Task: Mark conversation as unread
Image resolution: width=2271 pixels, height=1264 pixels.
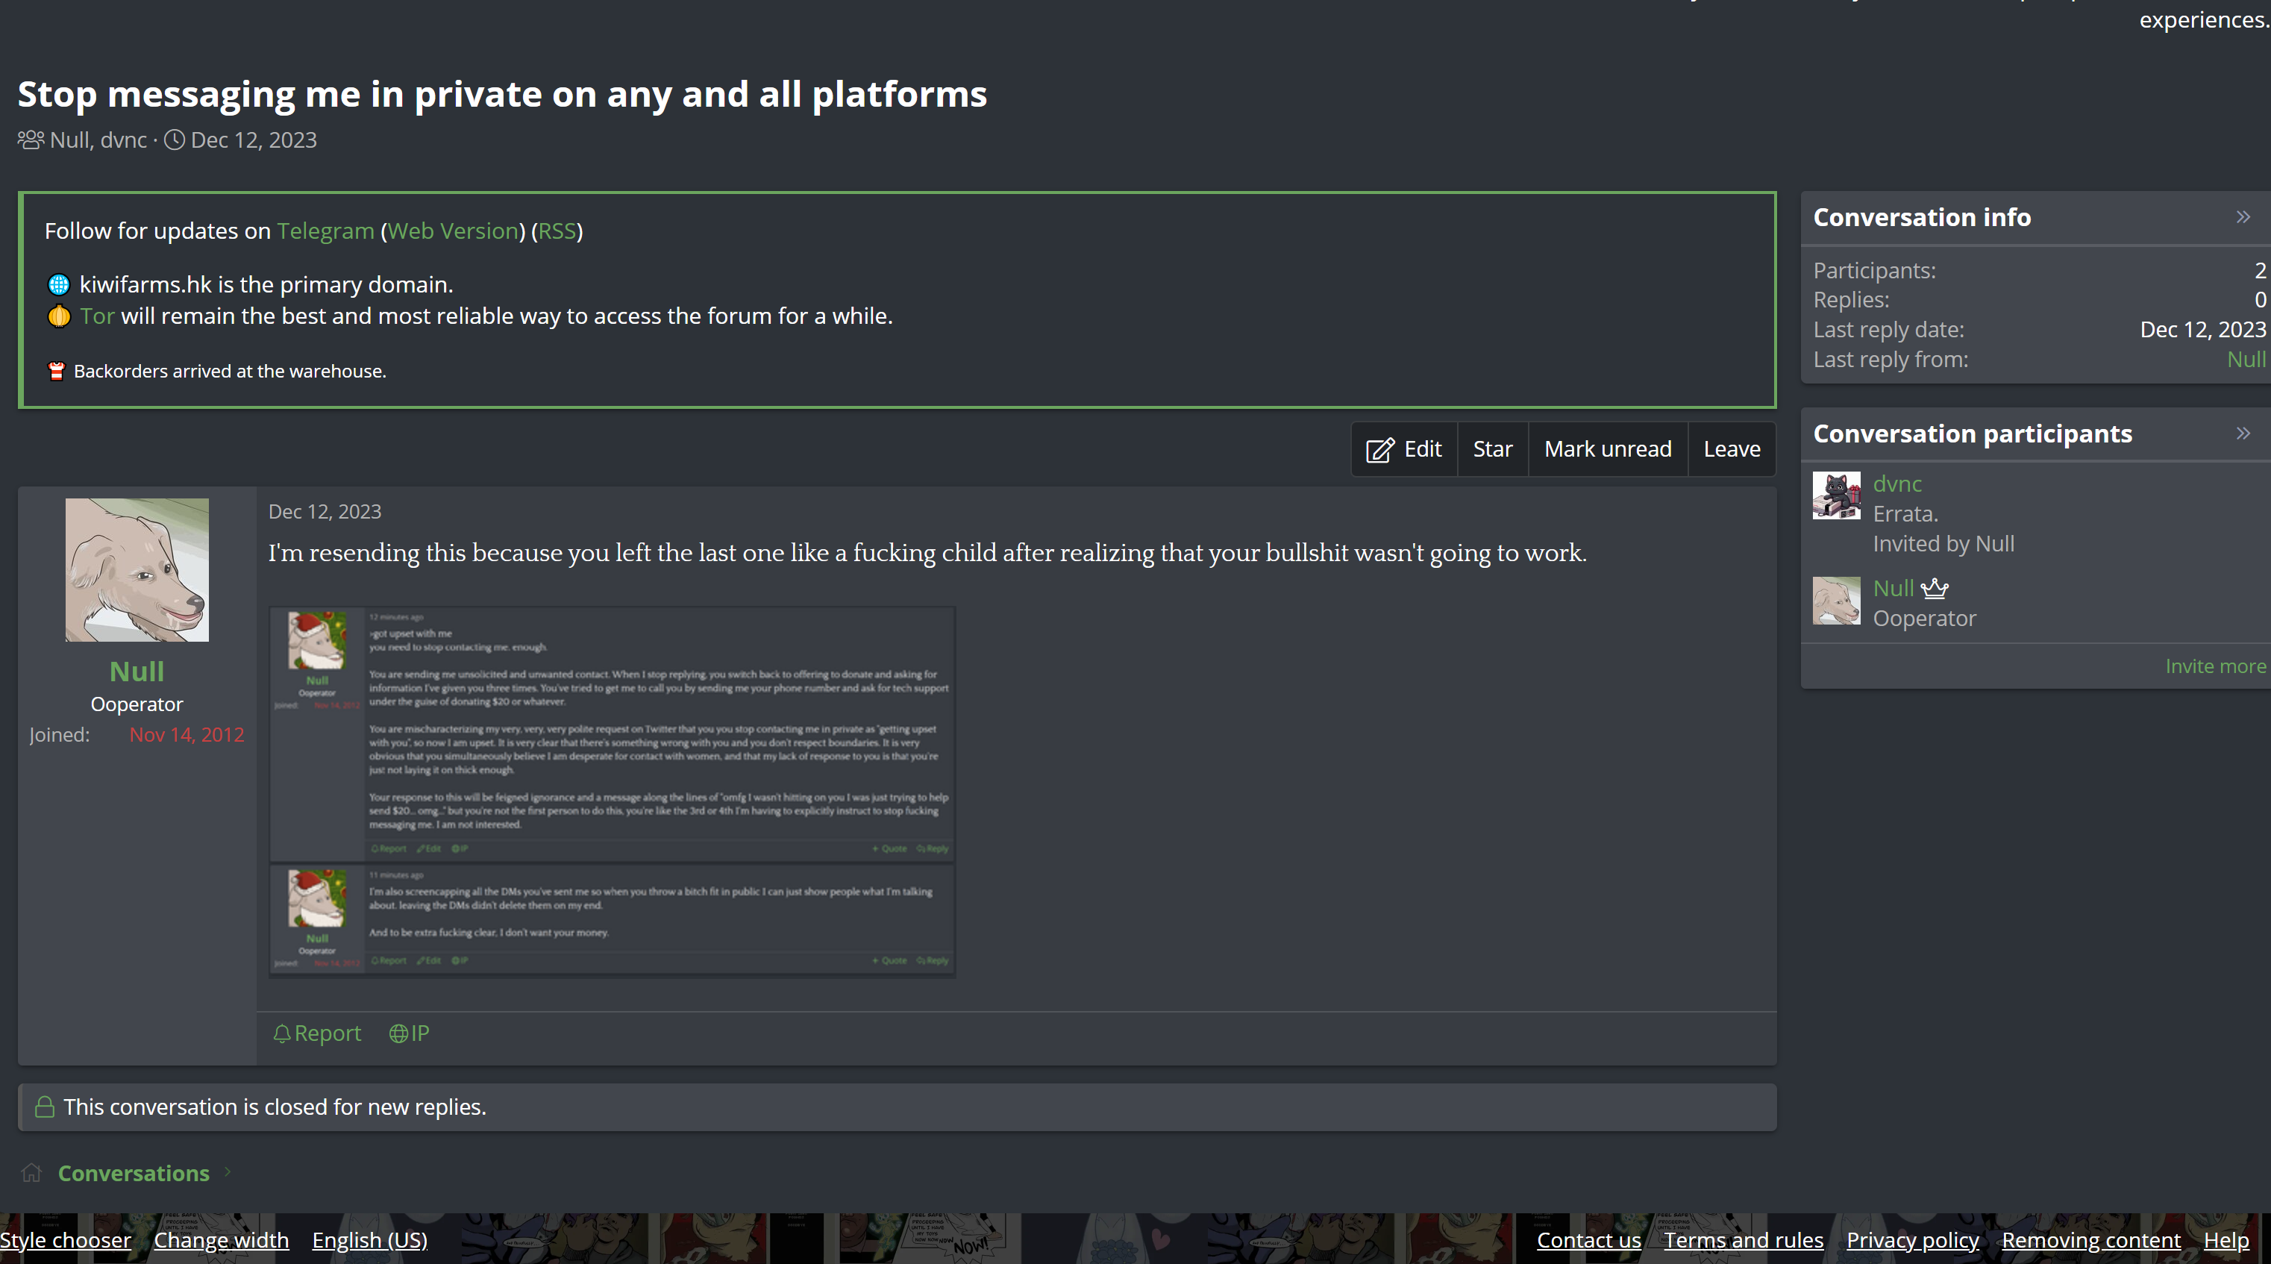Action: tap(1607, 449)
